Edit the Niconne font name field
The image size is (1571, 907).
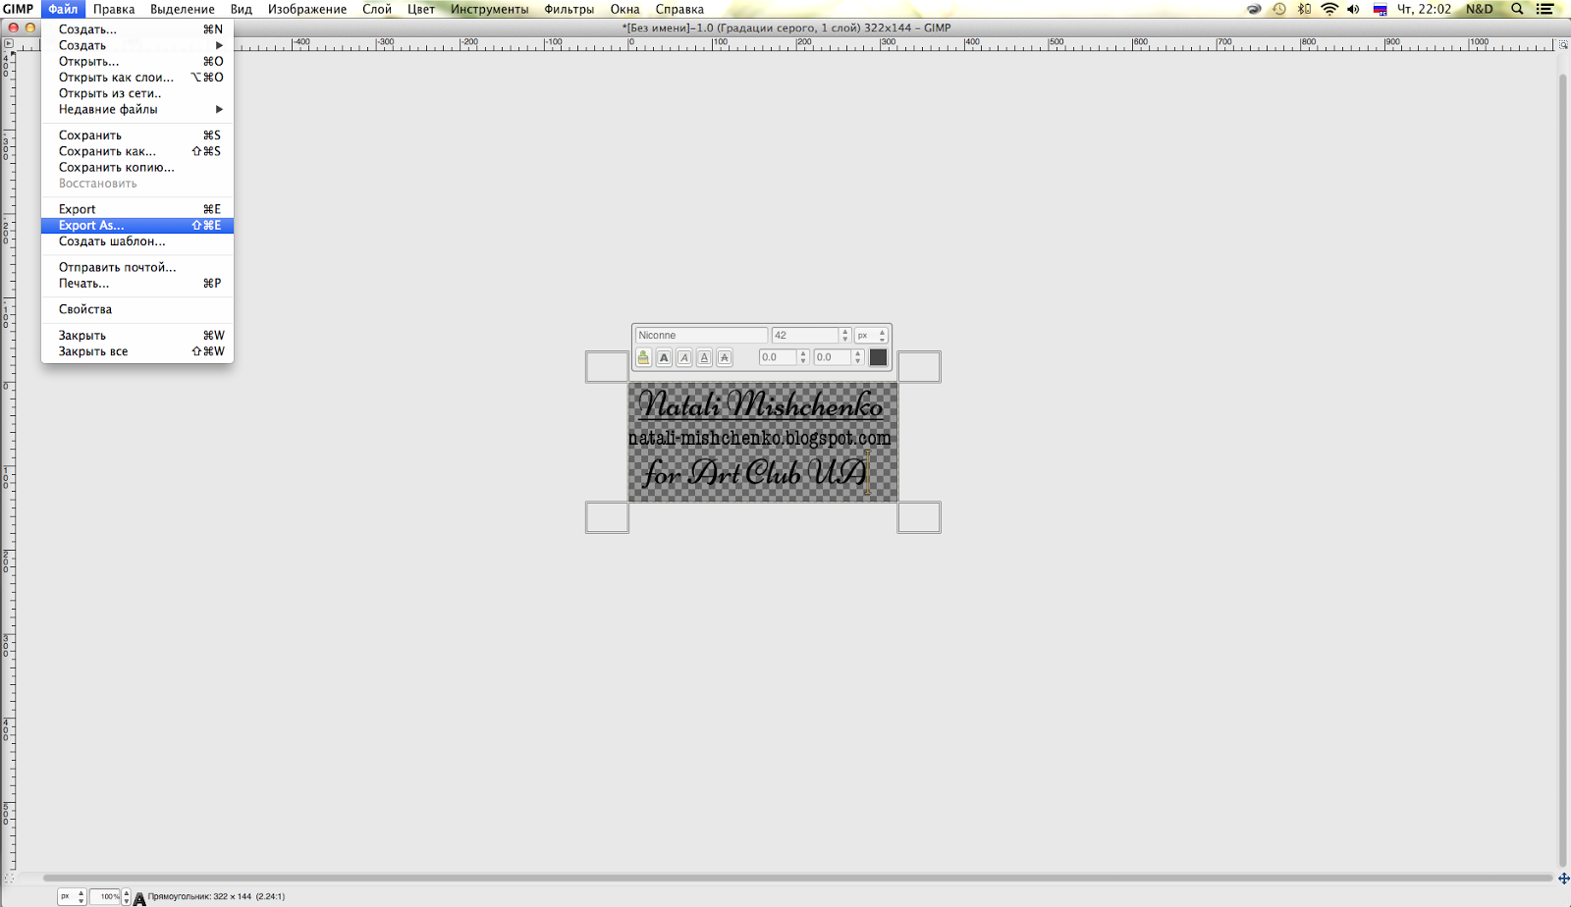click(701, 335)
